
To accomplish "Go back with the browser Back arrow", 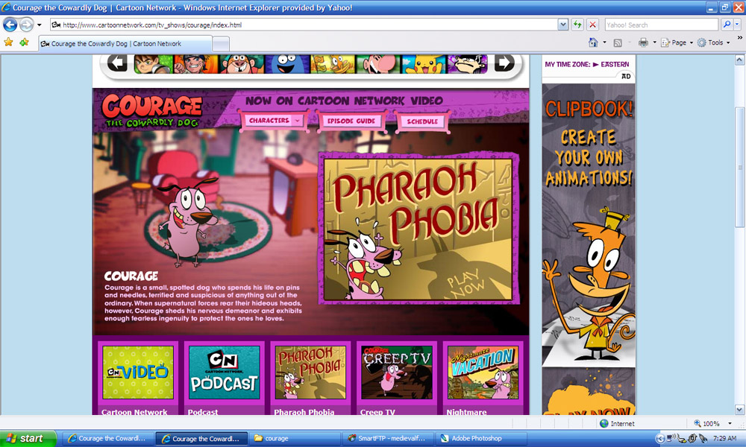I will [10, 25].
